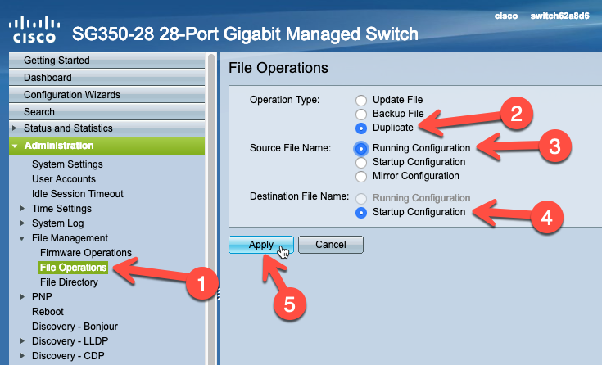The image size is (602, 365).
Task: Click the File Operations page heading
Action: click(278, 68)
